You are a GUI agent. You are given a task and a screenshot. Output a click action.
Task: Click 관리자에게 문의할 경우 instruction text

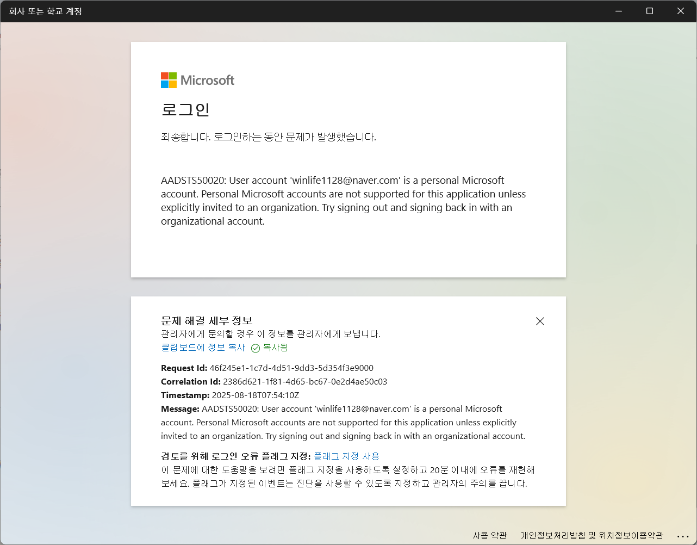(271, 334)
